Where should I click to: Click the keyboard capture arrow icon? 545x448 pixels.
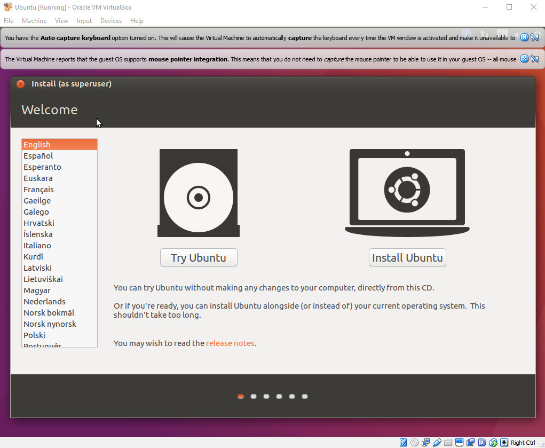tap(504, 443)
